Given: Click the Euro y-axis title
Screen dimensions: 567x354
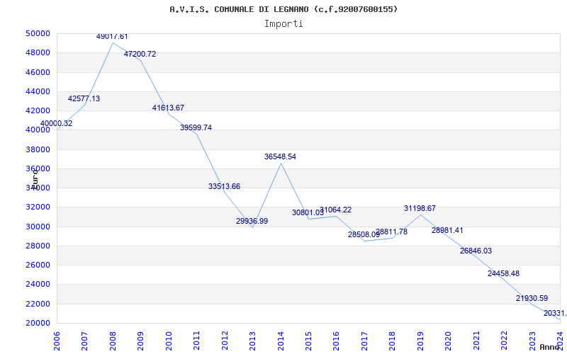Looking at the screenshot, I should (35, 178).
